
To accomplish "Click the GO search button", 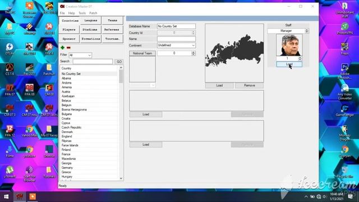I will [119, 62].
